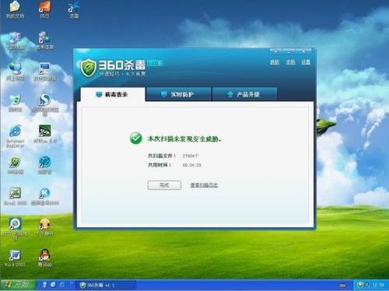This screenshot has width=389, height=291.
Task: Launch Internet Explorer from the desktop
Action: tap(15, 136)
